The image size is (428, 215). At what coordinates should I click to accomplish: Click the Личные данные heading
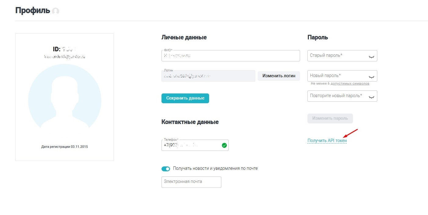[x=184, y=38]
